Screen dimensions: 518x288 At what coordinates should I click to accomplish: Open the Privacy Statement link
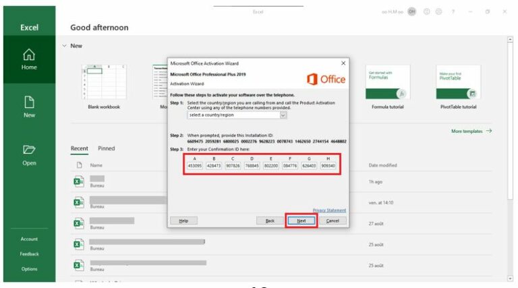click(329, 210)
